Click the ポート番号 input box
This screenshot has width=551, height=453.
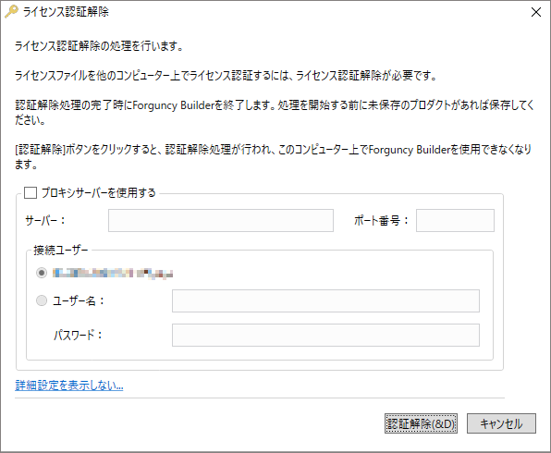click(x=455, y=220)
